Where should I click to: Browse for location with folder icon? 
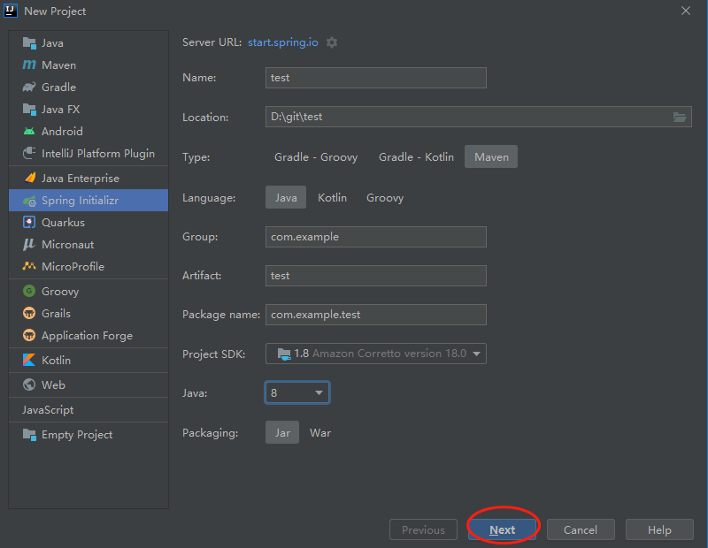tap(680, 117)
